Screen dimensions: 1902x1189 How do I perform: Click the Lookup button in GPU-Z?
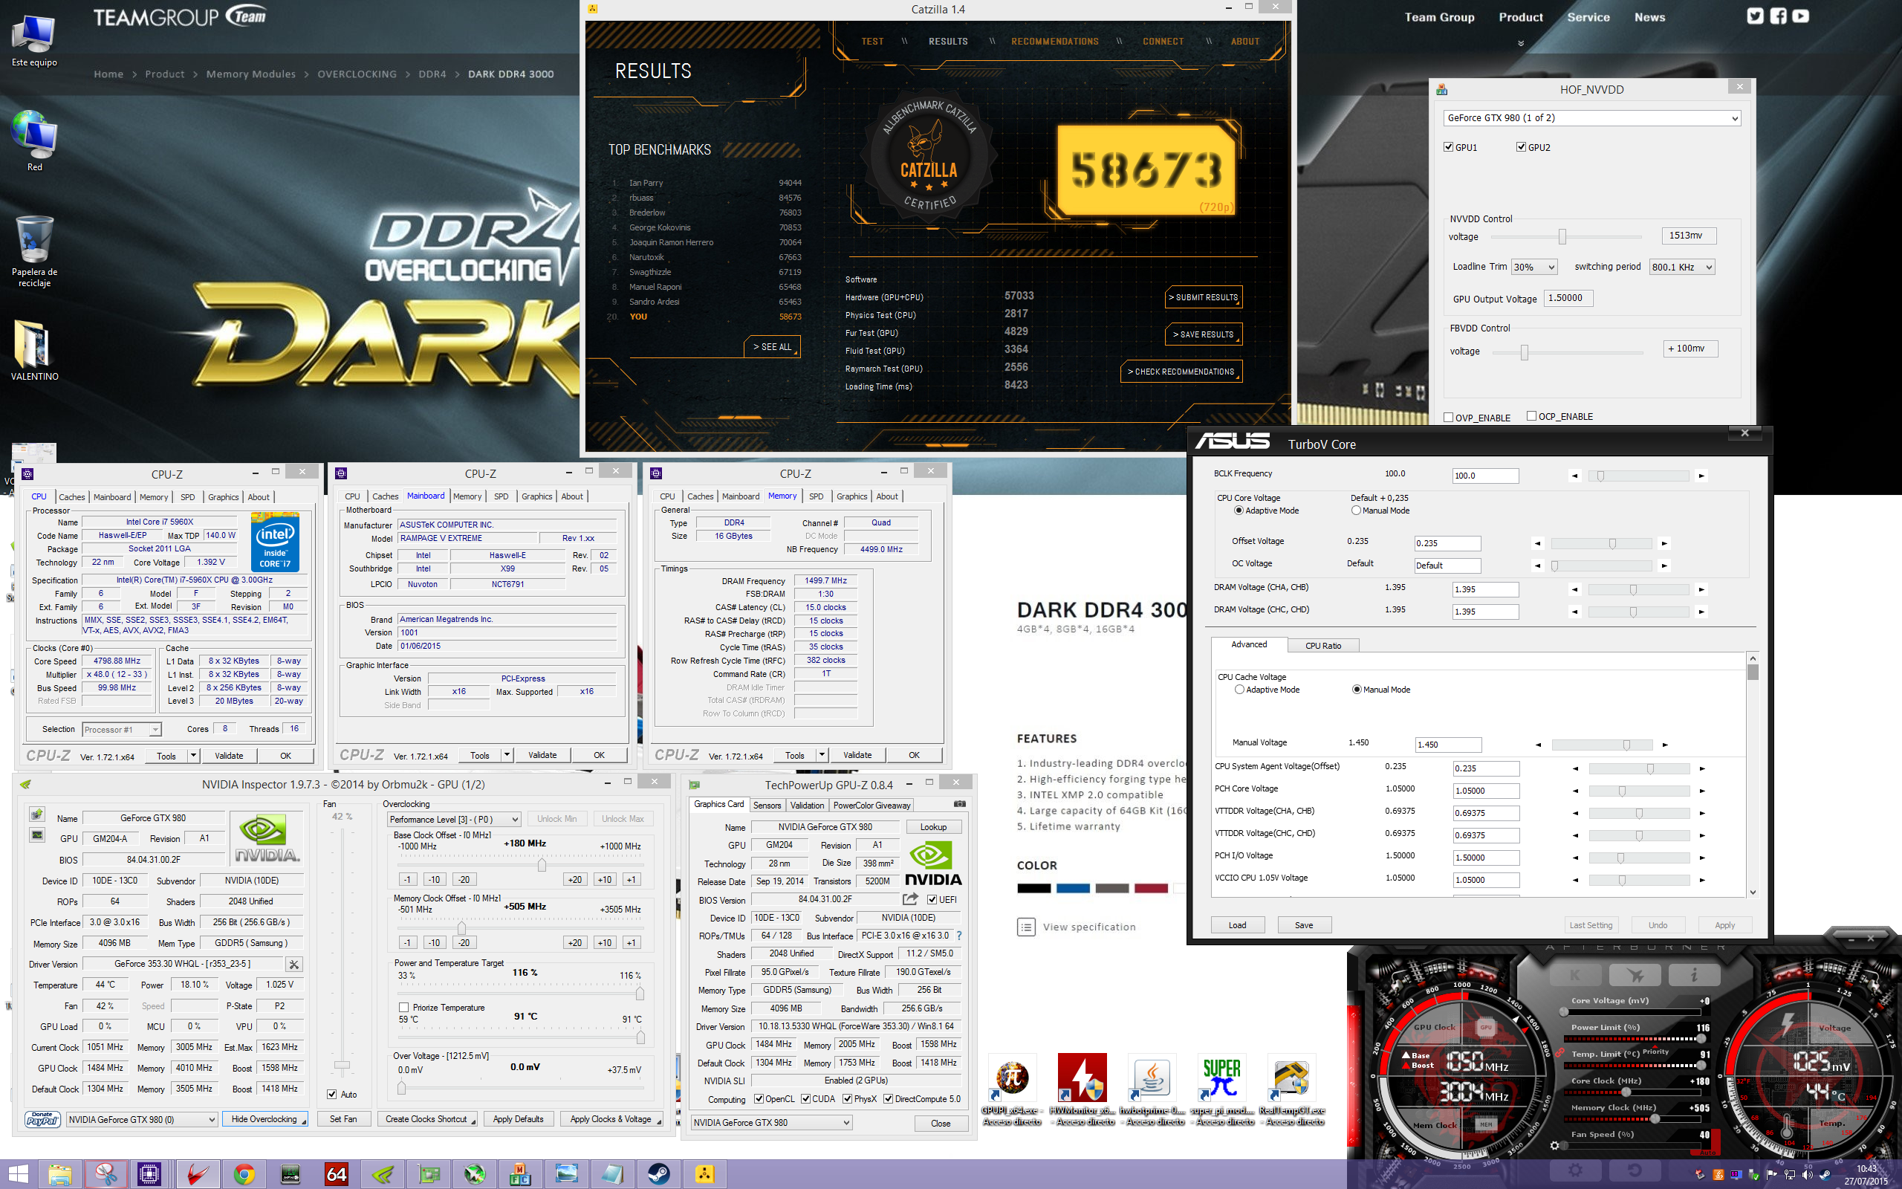[933, 827]
